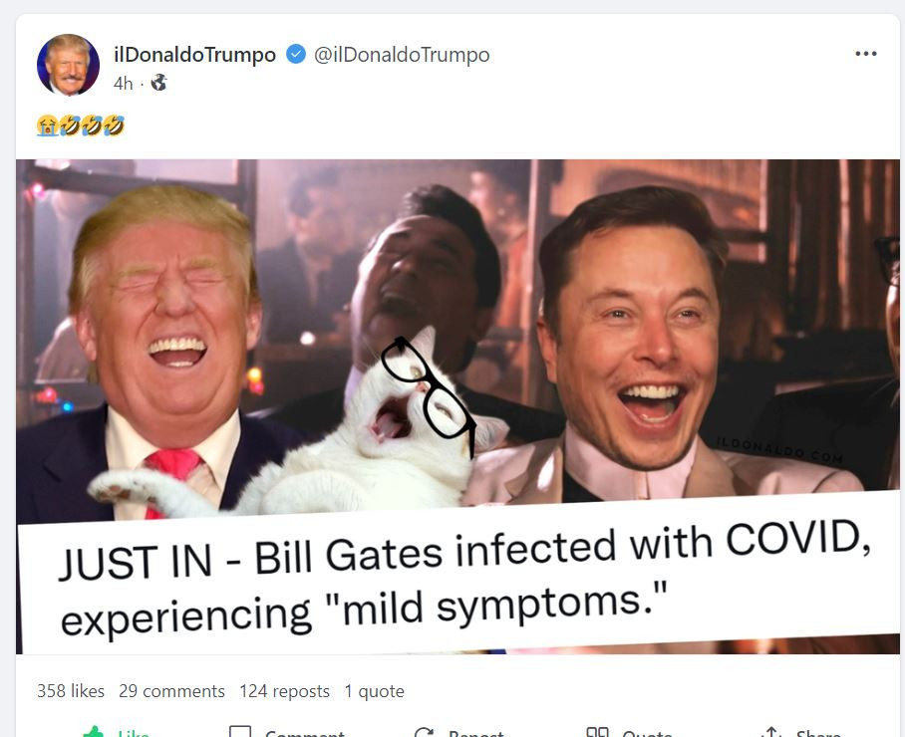
Task: Click the @ilDonaldoTrumpo handle
Action: click(402, 54)
